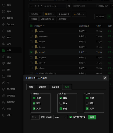Image resolution: width=113 pixels, height=133 pixels.
Task: Open the www owner dropdown
Action: [60, 117]
